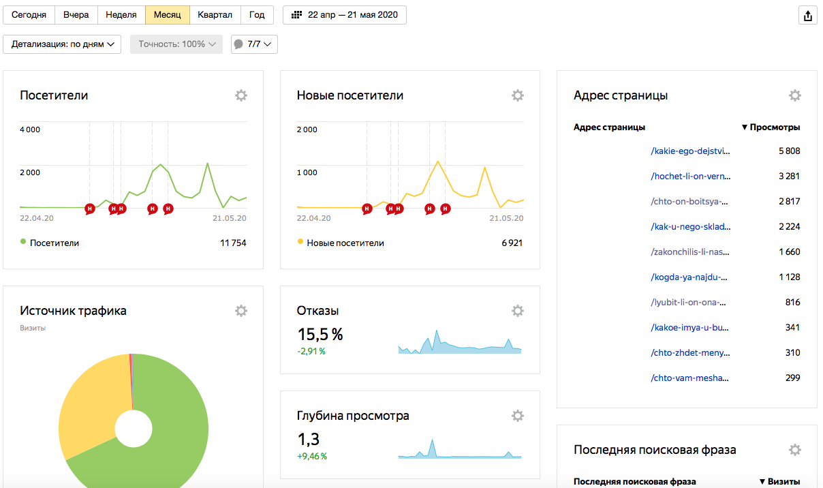Select the Квартал period tab

coord(215,15)
